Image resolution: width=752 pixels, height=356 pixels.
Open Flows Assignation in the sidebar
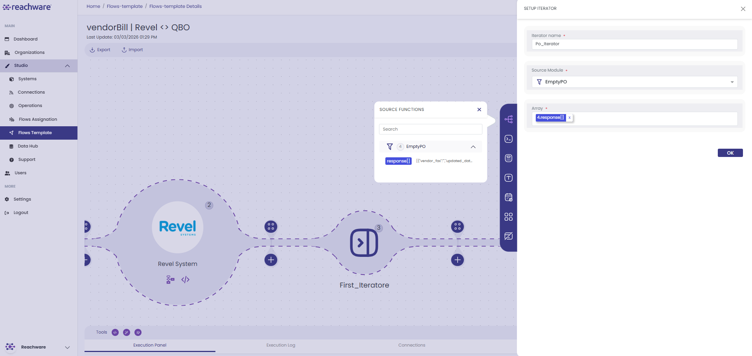(x=39, y=120)
